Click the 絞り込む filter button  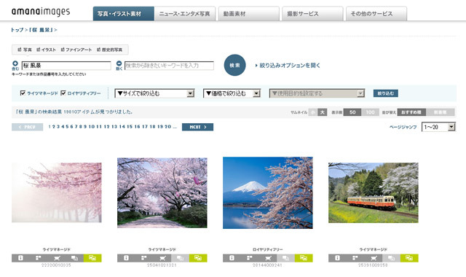pyautogui.click(x=386, y=93)
